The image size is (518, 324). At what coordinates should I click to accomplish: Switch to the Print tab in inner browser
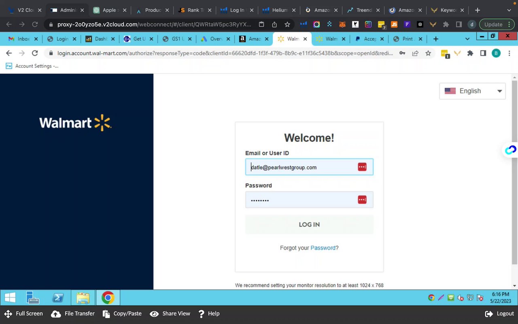tap(407, 39)
